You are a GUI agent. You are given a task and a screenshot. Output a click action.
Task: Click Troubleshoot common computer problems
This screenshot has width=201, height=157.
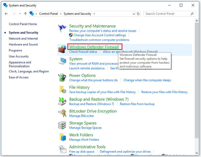click(x=99, y=40)
